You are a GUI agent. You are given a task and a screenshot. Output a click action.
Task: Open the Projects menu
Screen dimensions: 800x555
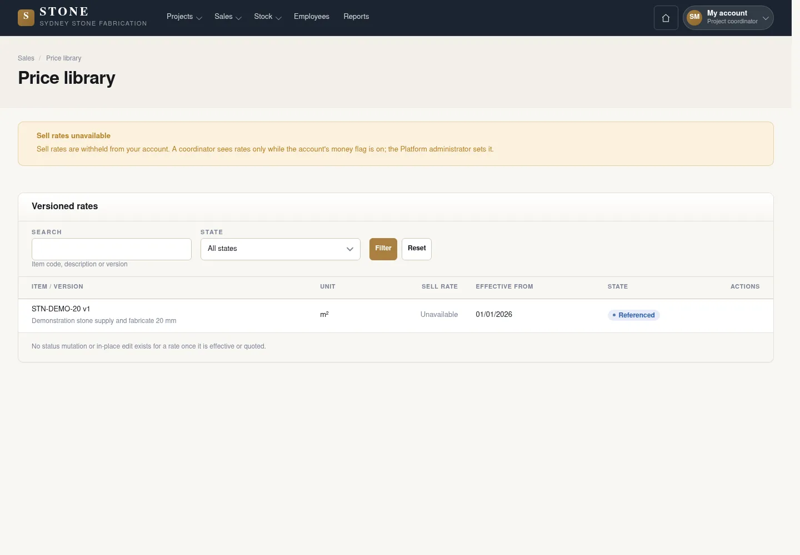coord(184,17)
